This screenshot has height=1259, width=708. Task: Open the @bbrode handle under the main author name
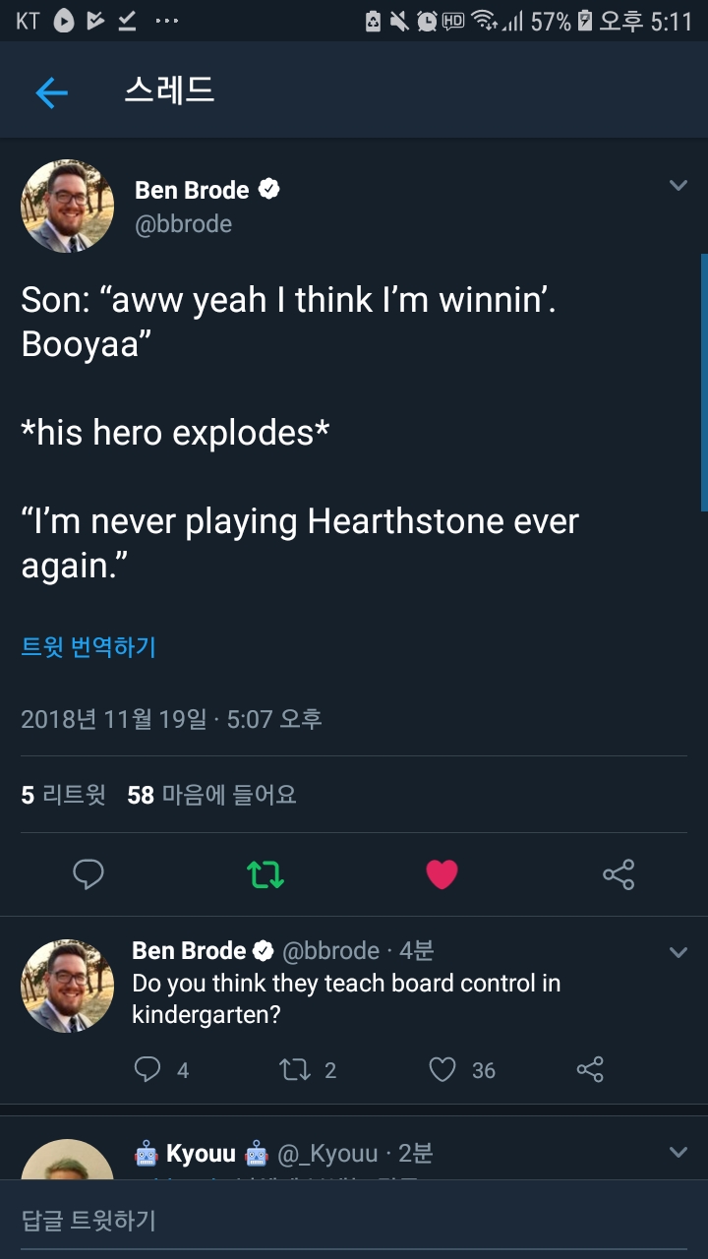coord(184,224)
